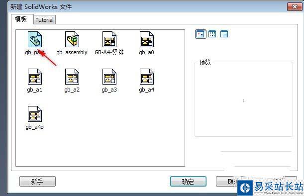Image resolution: width=304 pixels, height=196 pixels.
Task: Click the gb_a3 name label
Action: coord(109,90)
